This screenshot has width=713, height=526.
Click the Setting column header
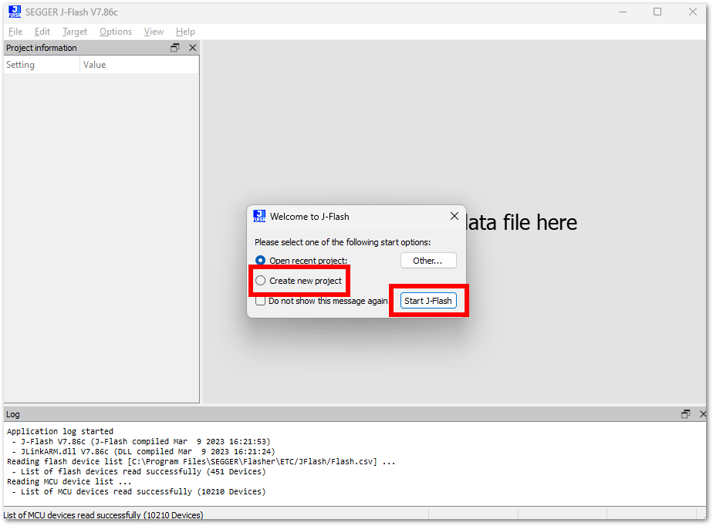(42, 65)
